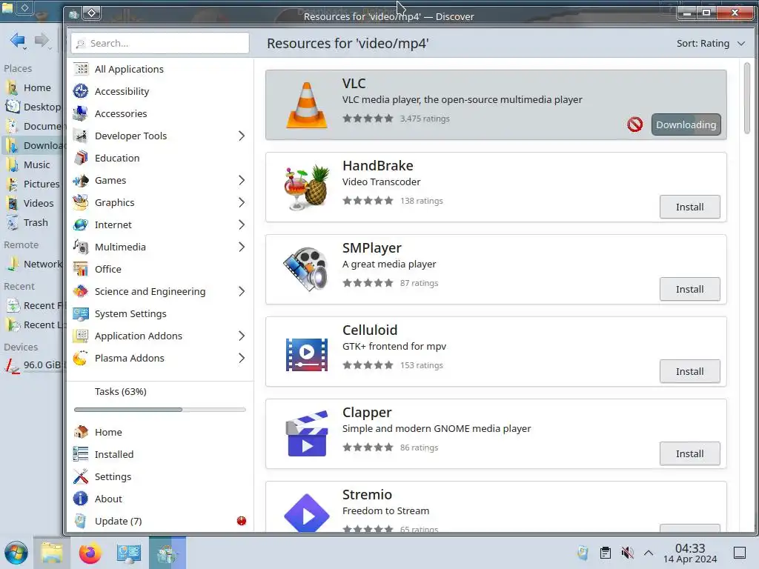Select the Developer Tools category

tap(160, 136)
